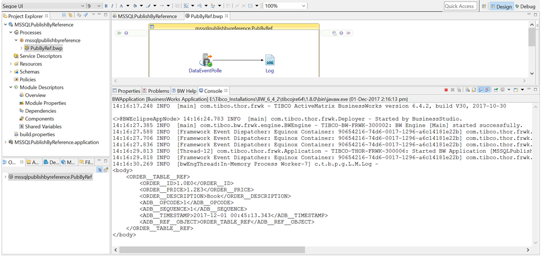Switch to the Design perspective
The height and width of the screenshot is (256, 541).
[502, 6]
